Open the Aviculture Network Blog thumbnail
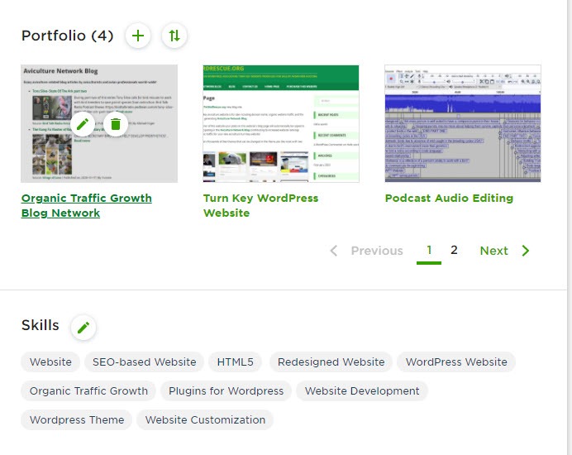Image resolution: width=572 pixels, height=455 pixels. [x=99, y=123]
